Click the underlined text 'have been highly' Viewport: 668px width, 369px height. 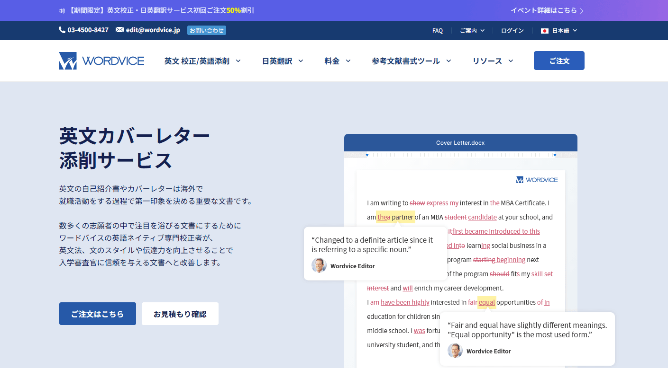tap(405, 302)
